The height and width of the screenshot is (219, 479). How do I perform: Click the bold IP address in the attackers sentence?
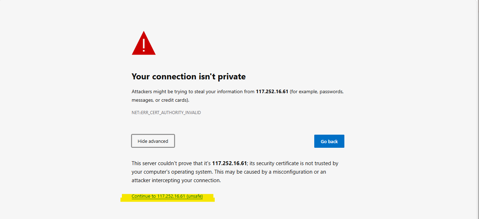pos(272,92)
